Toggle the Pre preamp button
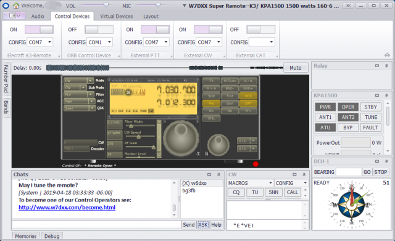The height and width of the screenshot is (241, 395). coord(211,104)
